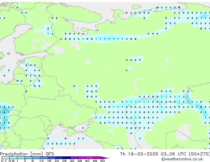The width and height of the screenshot is (210, 162).
Task: Click the '[mm]' unit label
Action: click(x=37, y=154)
